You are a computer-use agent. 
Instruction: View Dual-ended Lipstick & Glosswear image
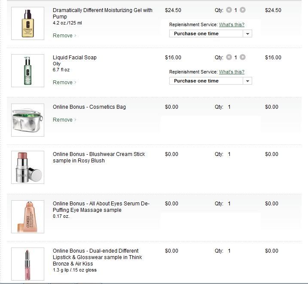(x=27, y=264)
